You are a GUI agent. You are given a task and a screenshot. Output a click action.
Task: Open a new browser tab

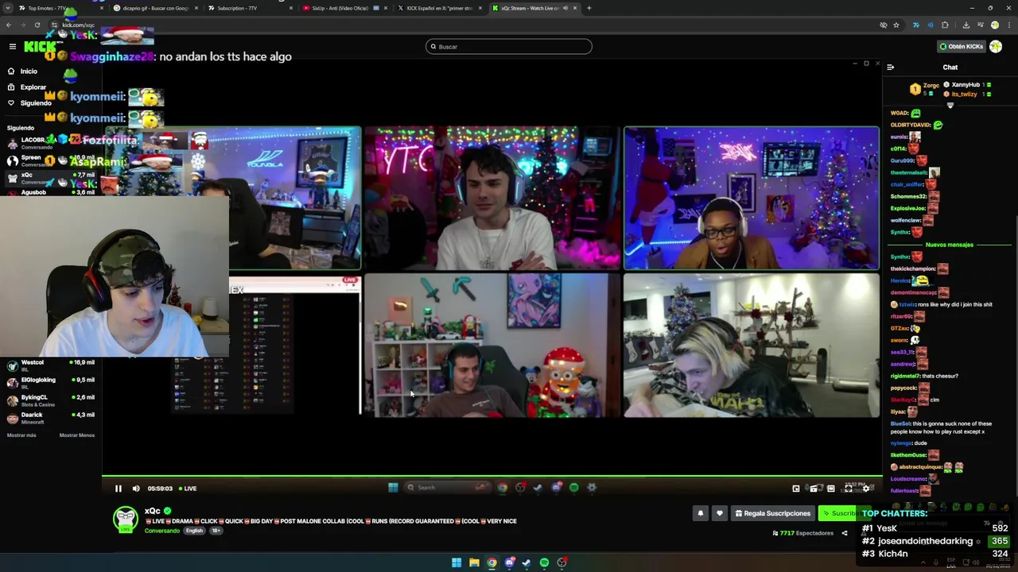(589, 8)
